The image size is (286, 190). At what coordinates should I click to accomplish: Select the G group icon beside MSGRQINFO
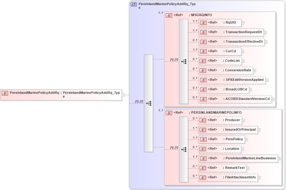[x=169, y=15]
